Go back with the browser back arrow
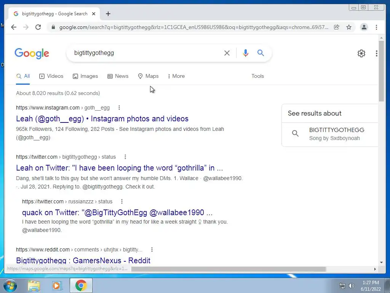390x293 pixels. 14,27
